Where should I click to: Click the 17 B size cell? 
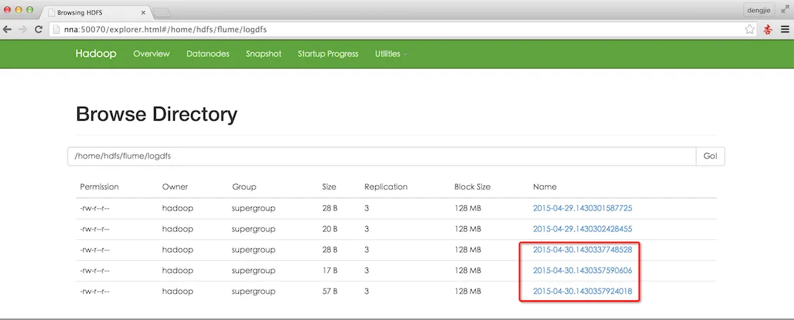pyautogui.click(x=329, y=270)
